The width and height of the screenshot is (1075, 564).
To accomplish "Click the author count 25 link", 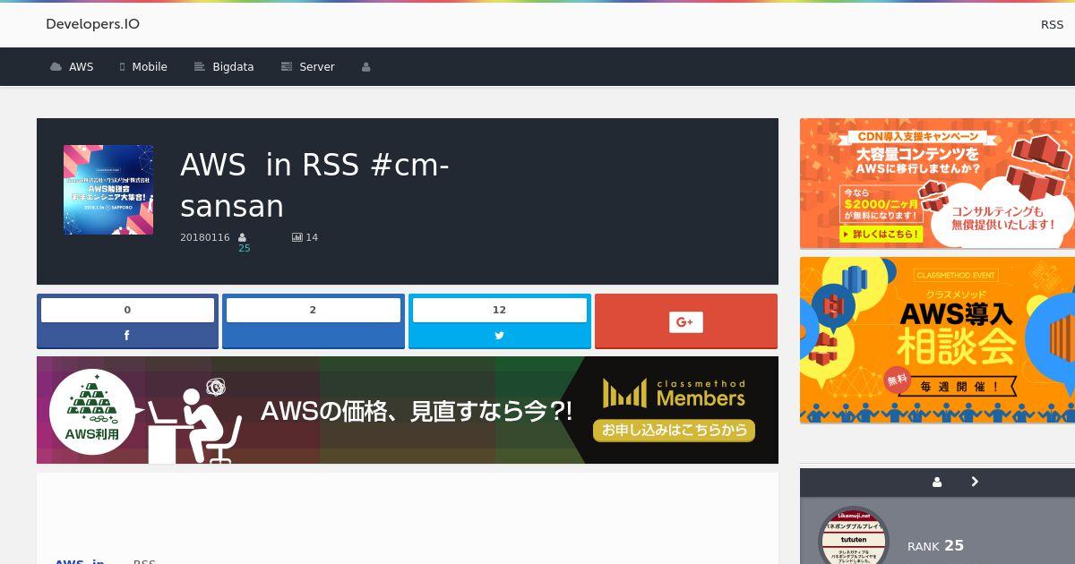I will [x=245, y=248].
